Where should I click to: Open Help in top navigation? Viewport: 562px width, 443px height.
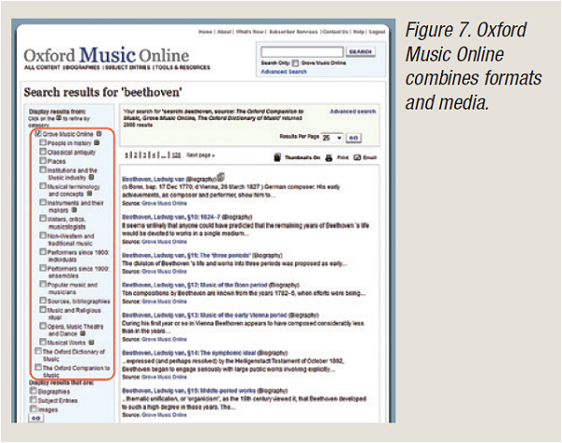point(359,32)
